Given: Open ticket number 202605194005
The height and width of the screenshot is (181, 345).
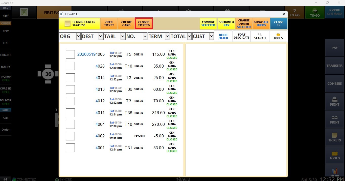Looking at the screenshot, I should coord(91,54).
